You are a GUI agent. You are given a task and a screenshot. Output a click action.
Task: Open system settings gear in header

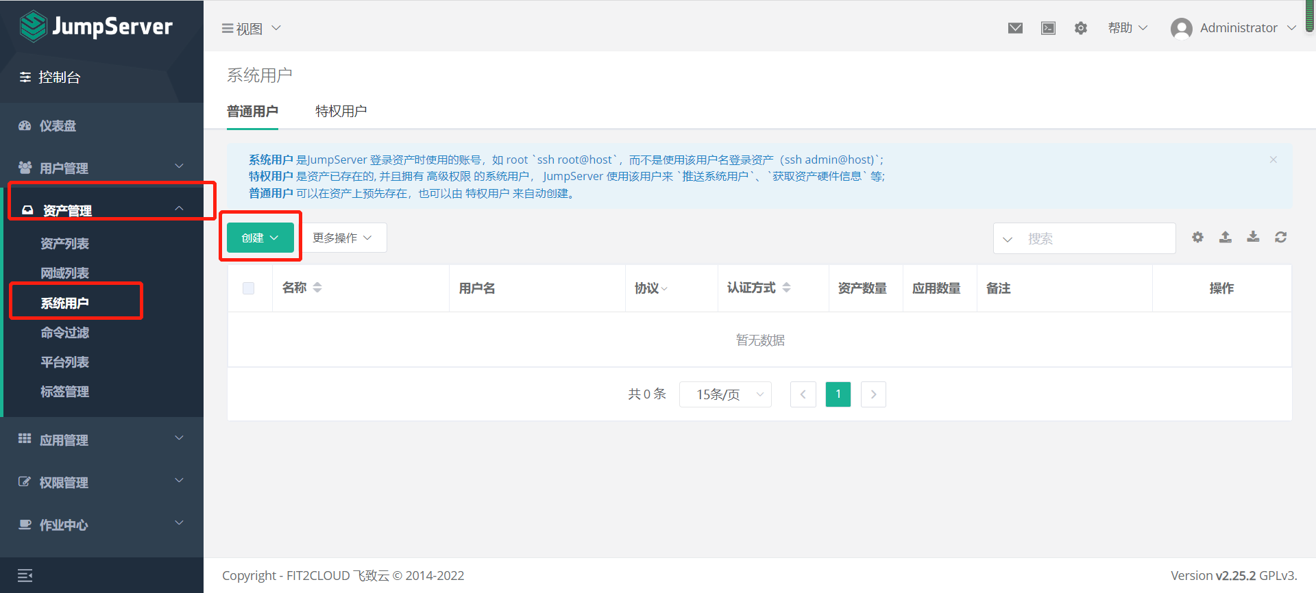tap(1081, 28)
